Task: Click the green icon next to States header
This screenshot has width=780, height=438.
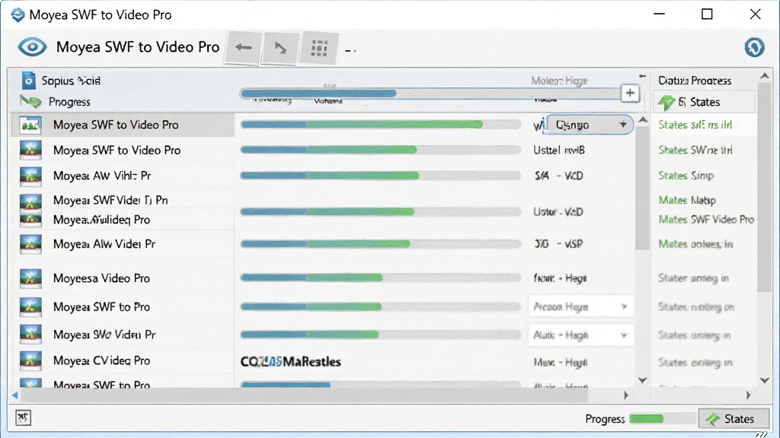Action: click(667, 102)
